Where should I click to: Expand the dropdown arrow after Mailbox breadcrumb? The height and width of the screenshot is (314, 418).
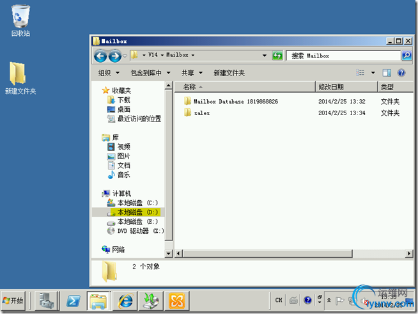(x=193, y=55)
